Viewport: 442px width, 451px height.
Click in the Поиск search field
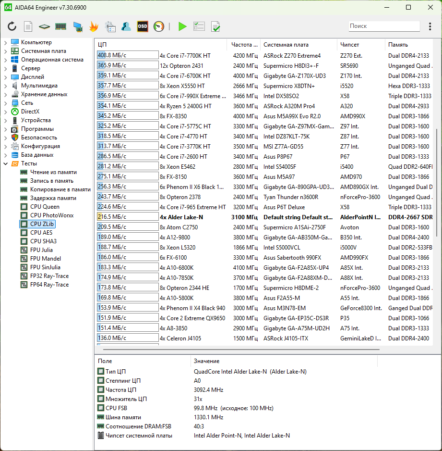pos(383,26)
